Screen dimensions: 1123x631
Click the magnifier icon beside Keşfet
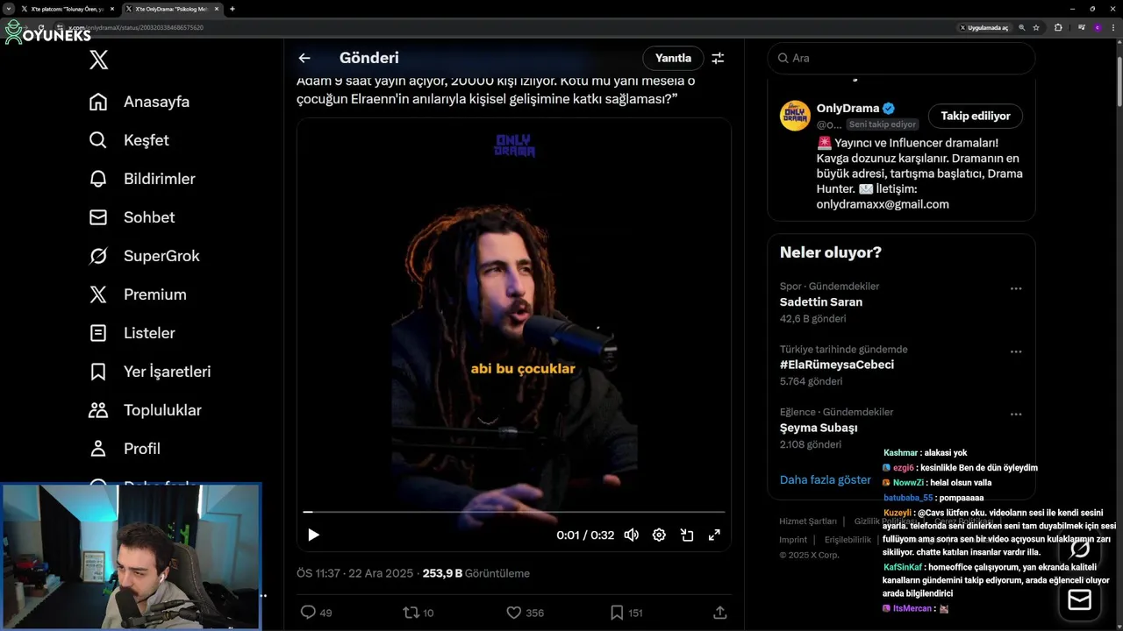click(x=98, y=140)
